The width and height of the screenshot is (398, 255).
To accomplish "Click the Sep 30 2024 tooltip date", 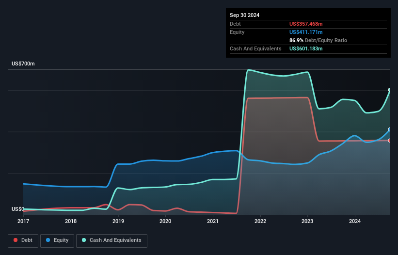I will (245, 15).
